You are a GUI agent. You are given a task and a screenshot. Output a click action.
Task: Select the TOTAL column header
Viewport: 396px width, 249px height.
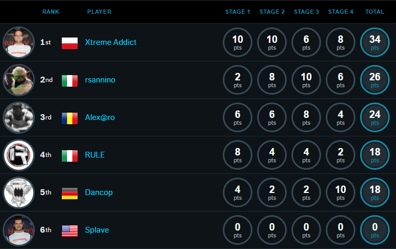click(x=375, y=12)
